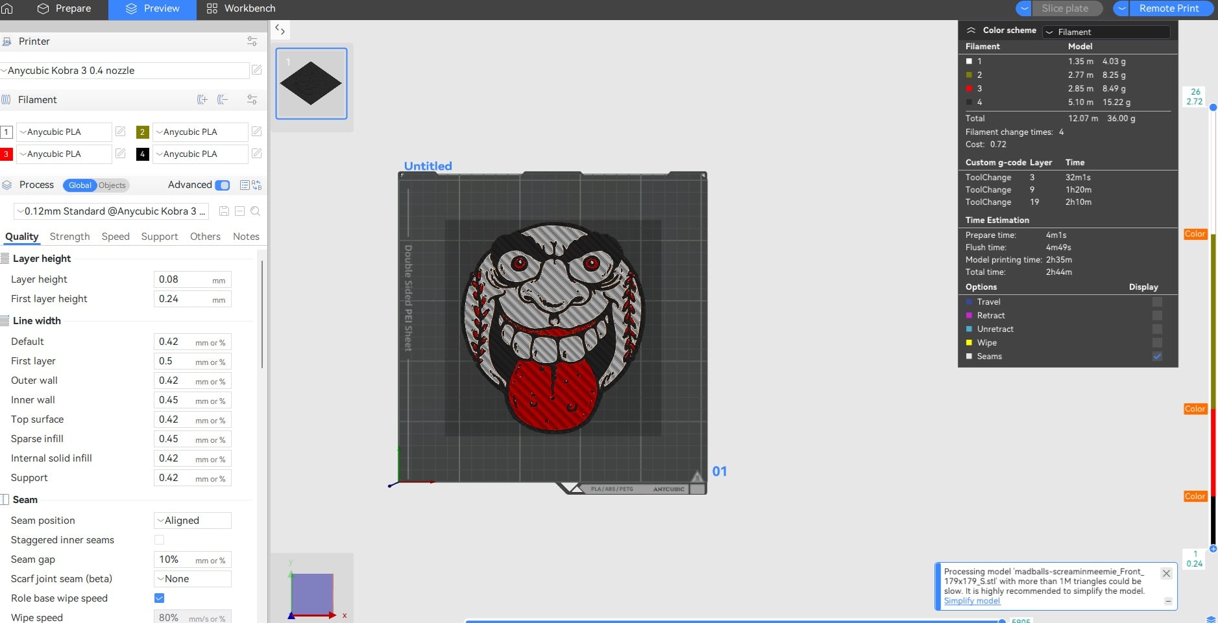This screenshot has width=1218, height=623.
Task: Open the Seam position dropdown
Action: click(192, 521)
